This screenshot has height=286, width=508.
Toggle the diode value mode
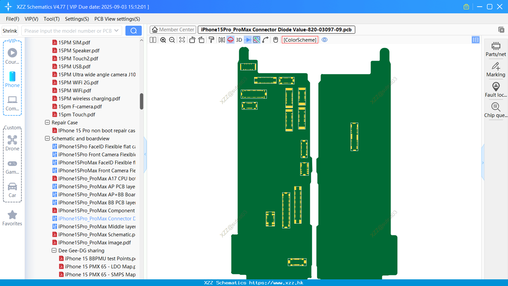click(248, 40)
